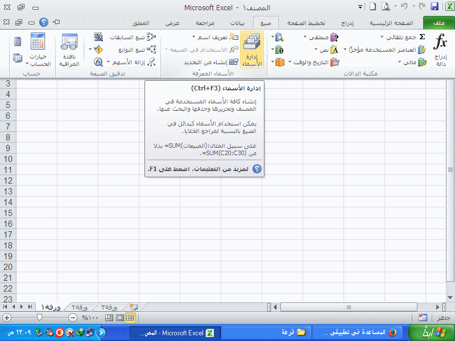455x341 pixels.
Task: Switch to Normal view in status bar
Action: click(130, 318)
